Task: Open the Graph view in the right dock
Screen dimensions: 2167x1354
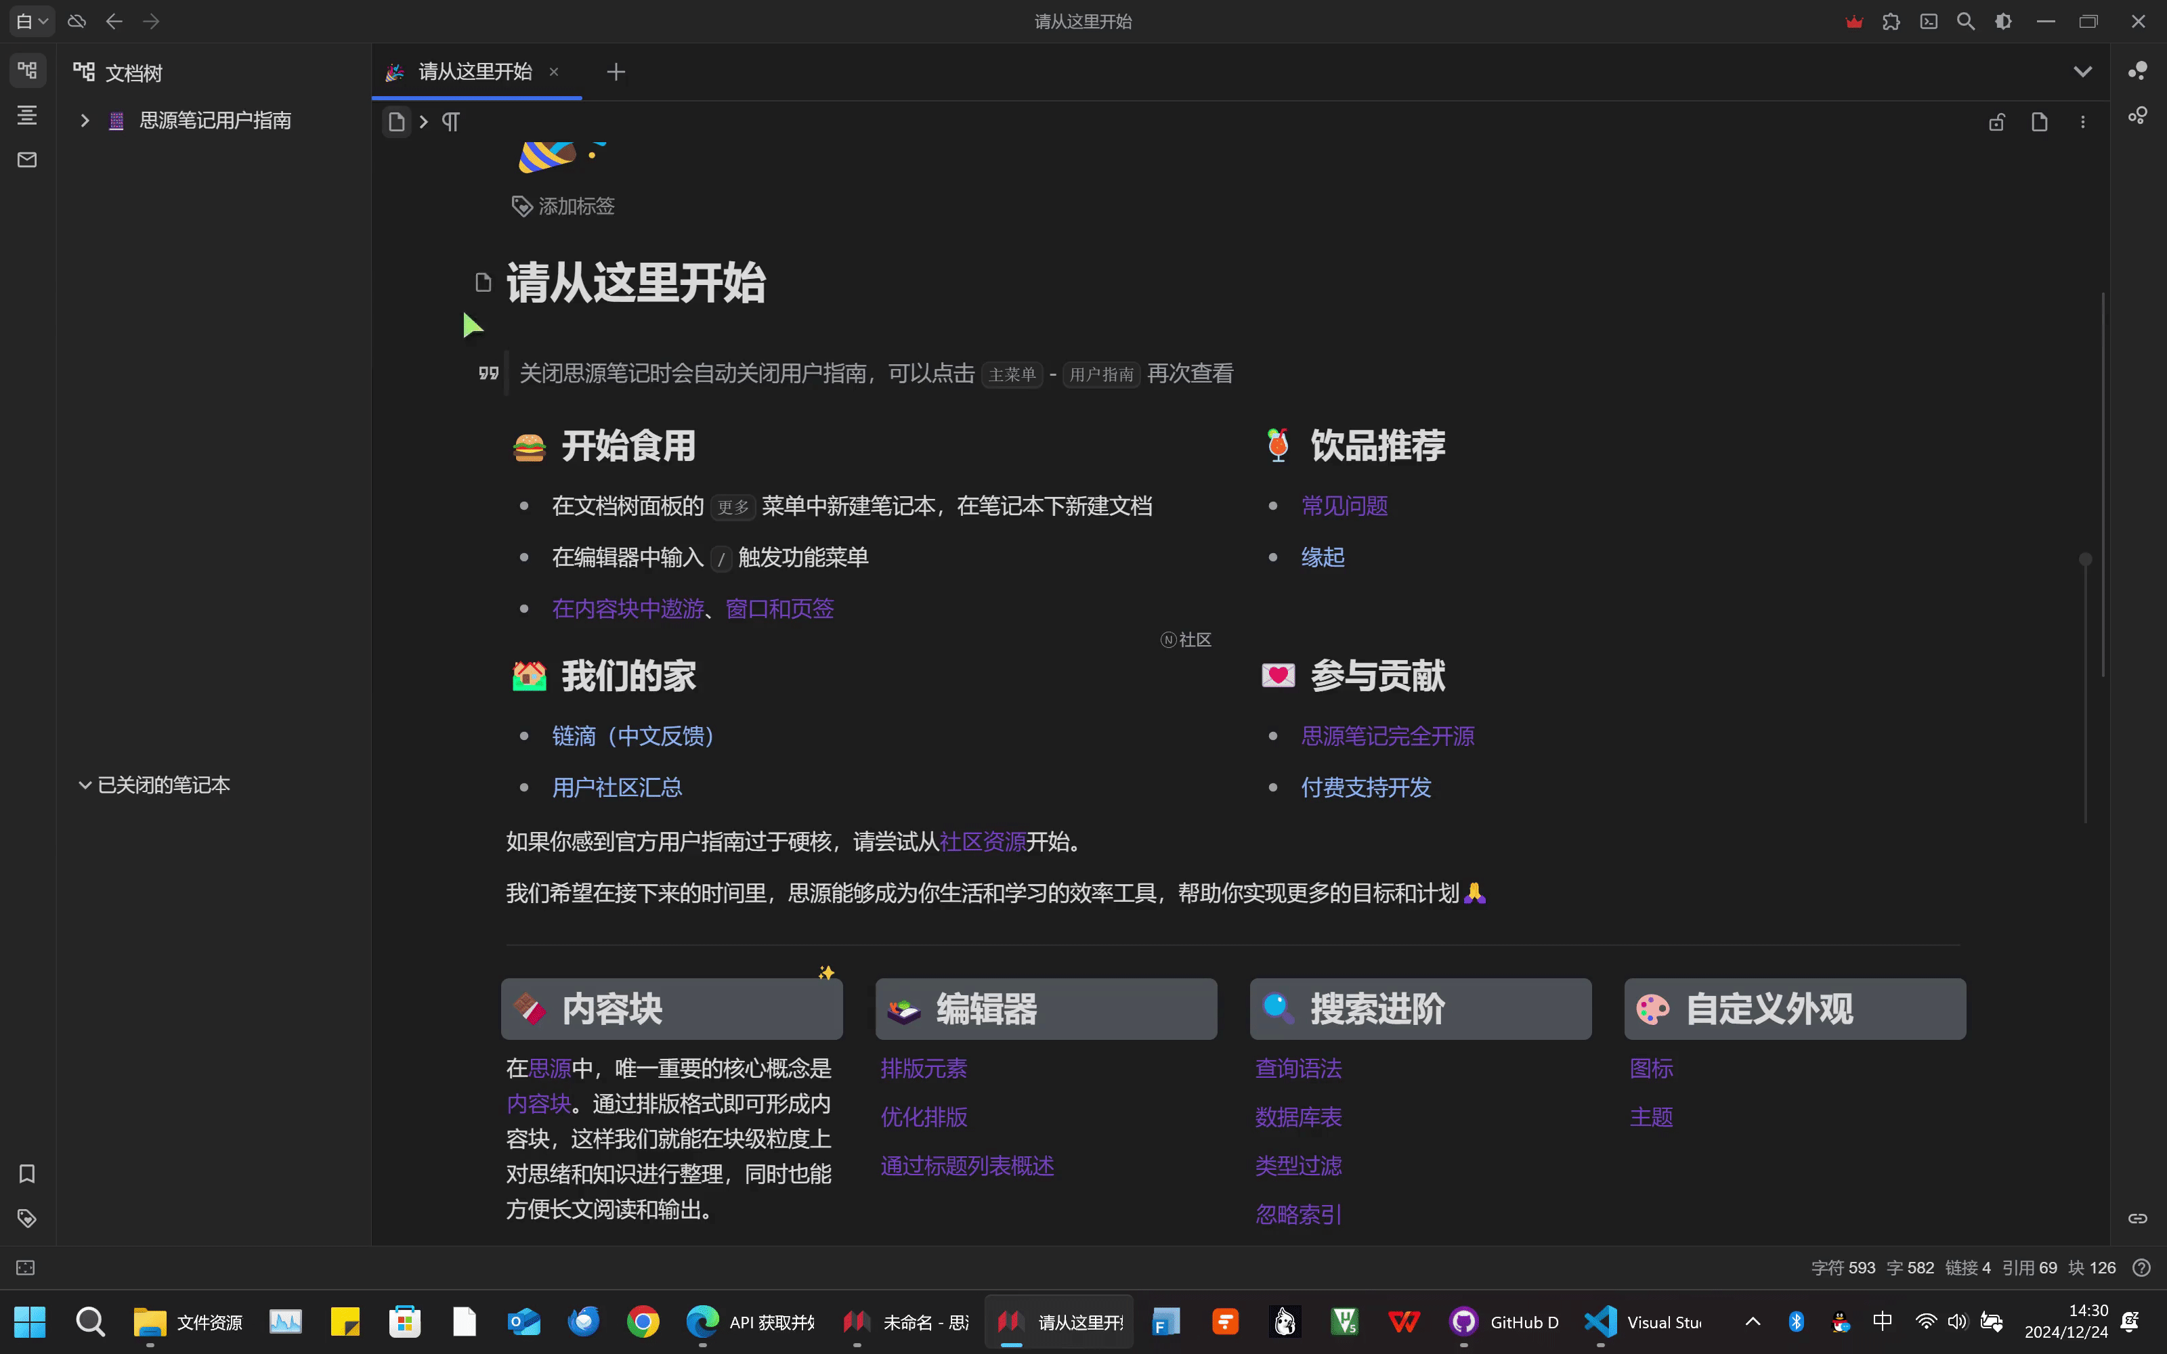Action: [x=2137, y=70]
